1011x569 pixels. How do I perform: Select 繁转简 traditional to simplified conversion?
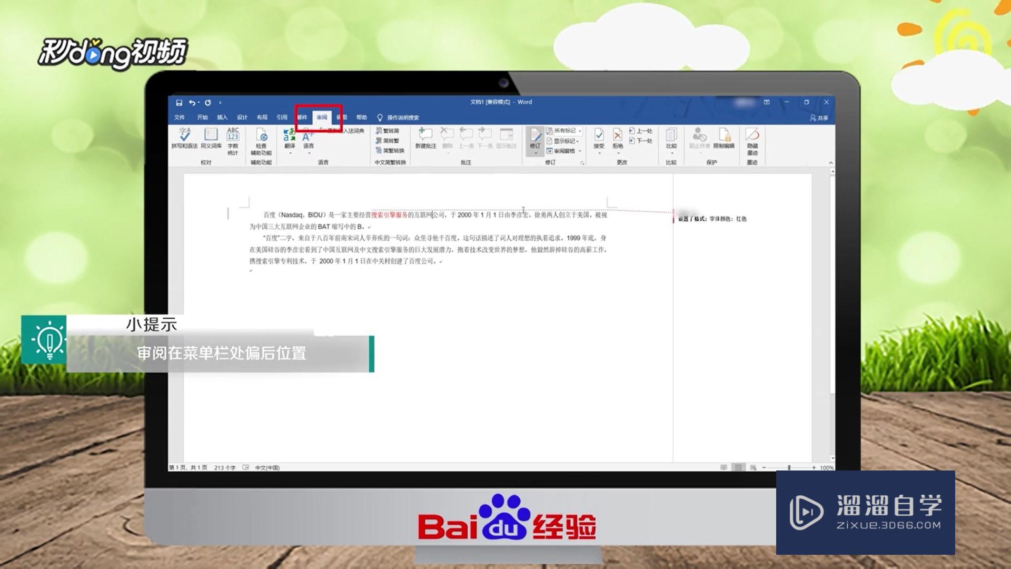tap(388, 131)
